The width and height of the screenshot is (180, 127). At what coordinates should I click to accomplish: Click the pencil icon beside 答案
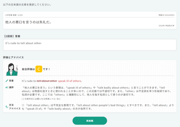[7, 81]
